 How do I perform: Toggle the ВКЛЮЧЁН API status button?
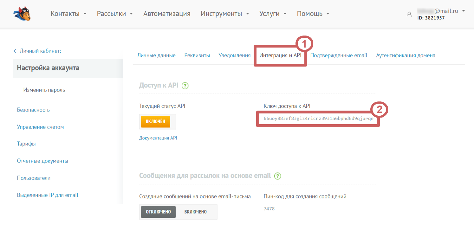[155, 122]
